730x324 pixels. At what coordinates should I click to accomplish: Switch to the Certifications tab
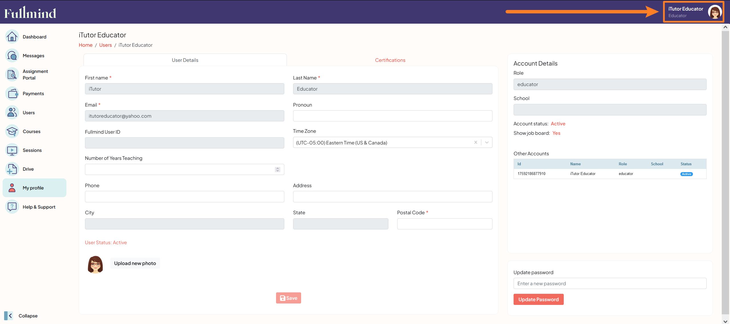tap(390, 60)
